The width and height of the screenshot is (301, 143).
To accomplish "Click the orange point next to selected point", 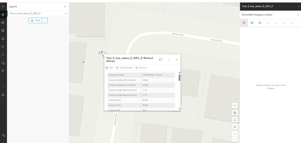I will [x=99, y=53].
